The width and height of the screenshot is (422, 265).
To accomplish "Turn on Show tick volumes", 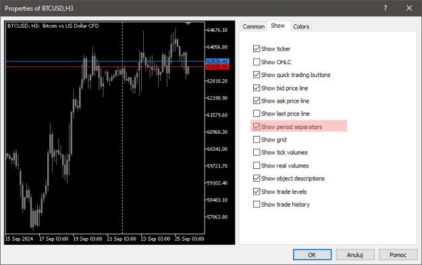I will [257, 152].
